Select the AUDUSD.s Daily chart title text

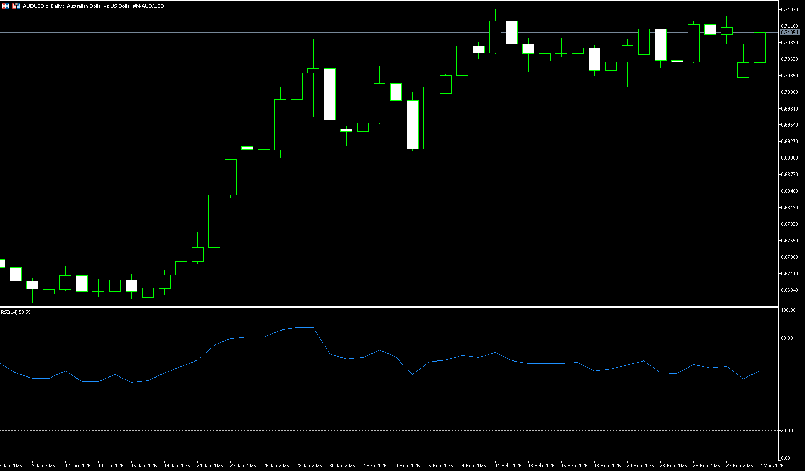(x=93, y=6)
